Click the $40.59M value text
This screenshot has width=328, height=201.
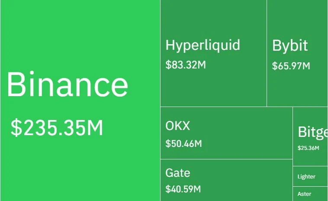pos(183,189)
